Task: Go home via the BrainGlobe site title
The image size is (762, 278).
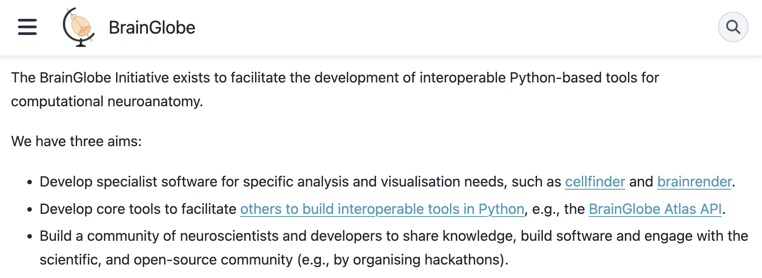Action: [x=152, y=28]
